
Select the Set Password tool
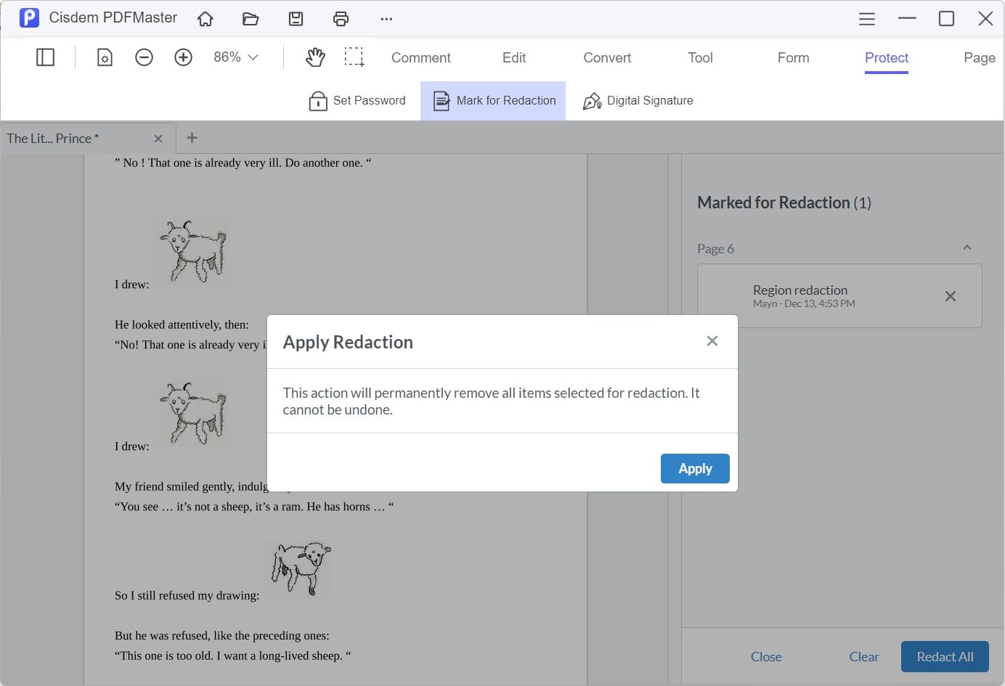click(x=357, y=100)
